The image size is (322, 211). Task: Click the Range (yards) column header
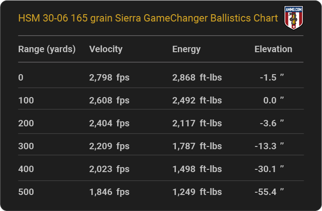coord(47,49)
